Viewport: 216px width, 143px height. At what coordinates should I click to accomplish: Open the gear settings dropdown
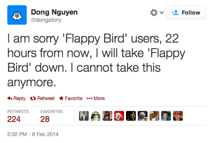coord(157,13)
